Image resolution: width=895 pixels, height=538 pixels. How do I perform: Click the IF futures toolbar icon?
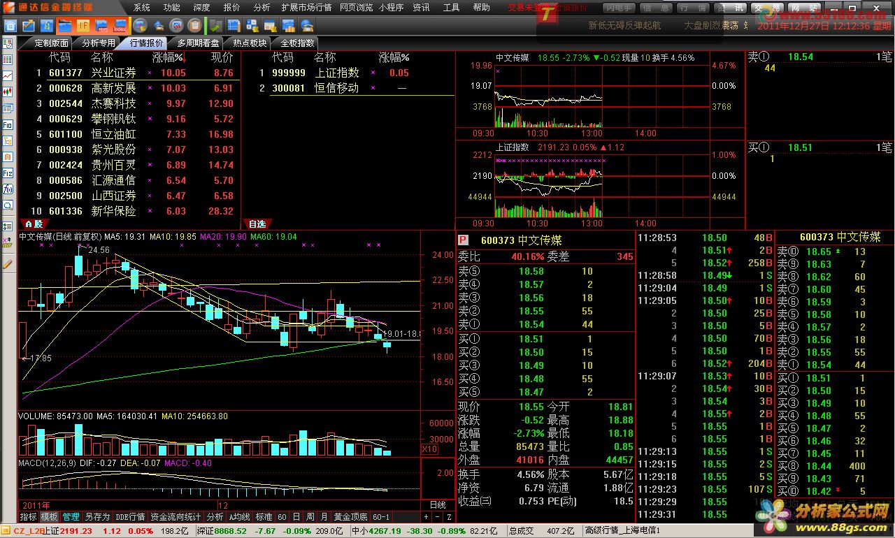[83, 26]
